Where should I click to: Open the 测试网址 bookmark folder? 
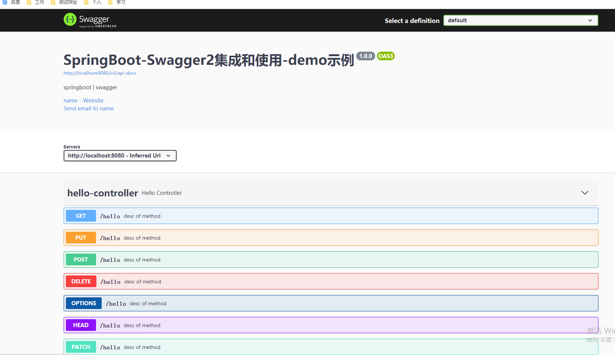[x=64, y=2]
